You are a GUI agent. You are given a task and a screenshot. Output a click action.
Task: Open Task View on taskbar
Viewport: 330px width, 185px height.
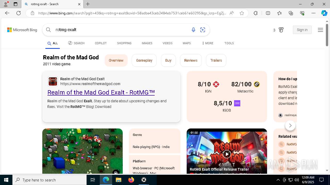pyautogui.click(x=93, y=180)
